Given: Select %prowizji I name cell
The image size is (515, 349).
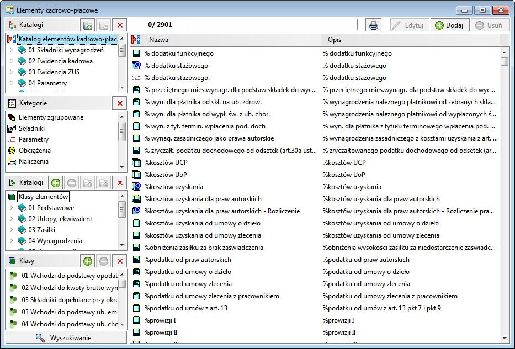Looking at the screenshot, I should click(160, 320).
